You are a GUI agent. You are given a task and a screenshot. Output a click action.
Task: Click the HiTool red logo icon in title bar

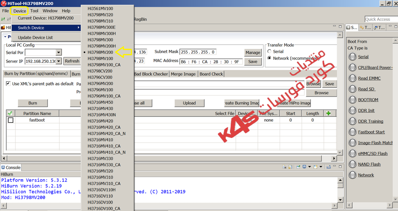pos(4,3)
